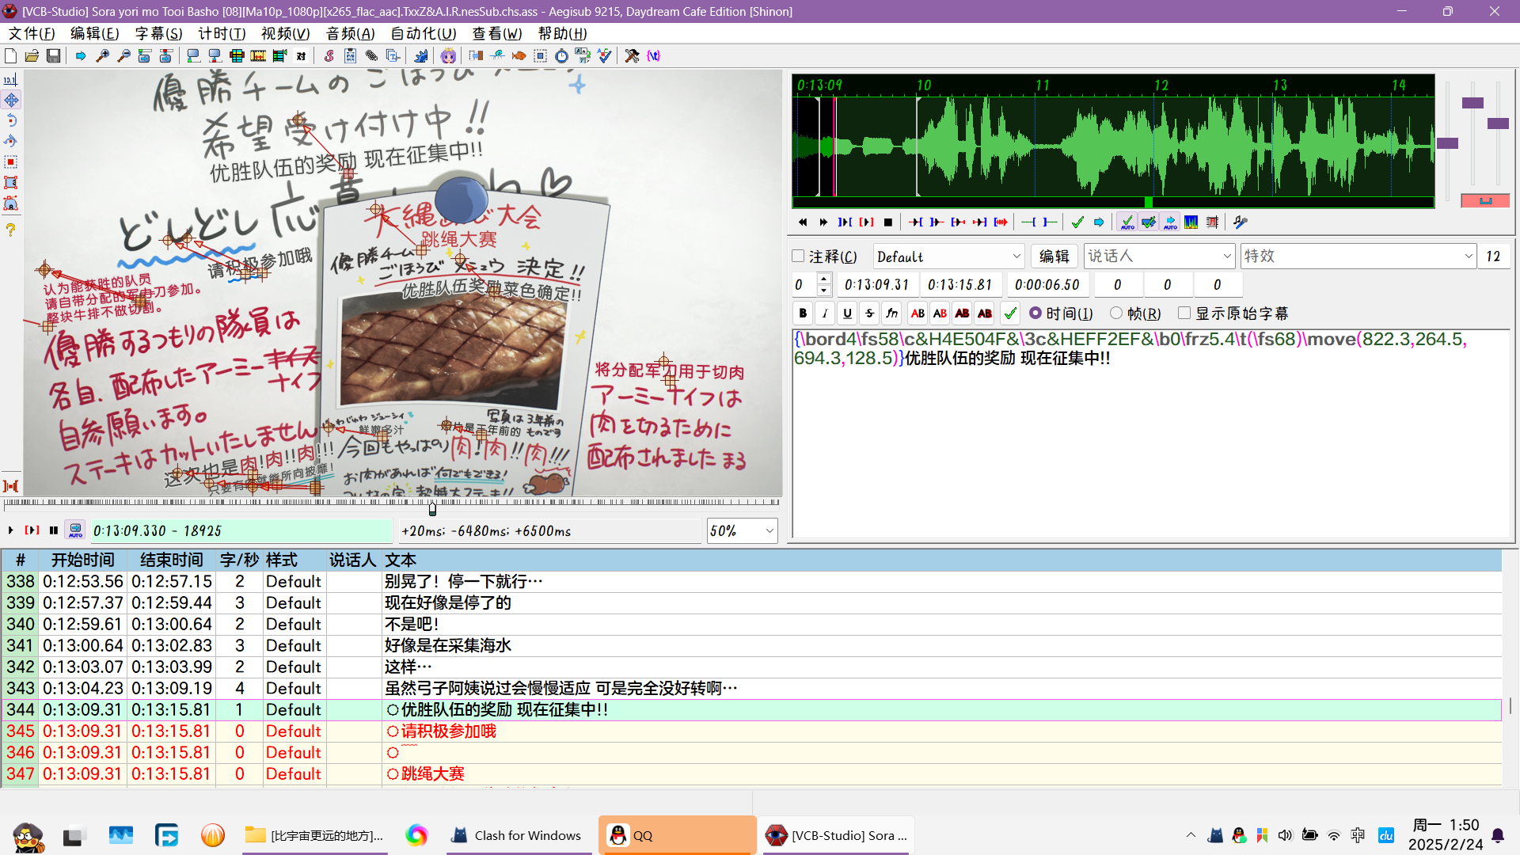Toggle video auto-scroll AUTO button
The image size is (1520, 855).
[x=75, y=531]
